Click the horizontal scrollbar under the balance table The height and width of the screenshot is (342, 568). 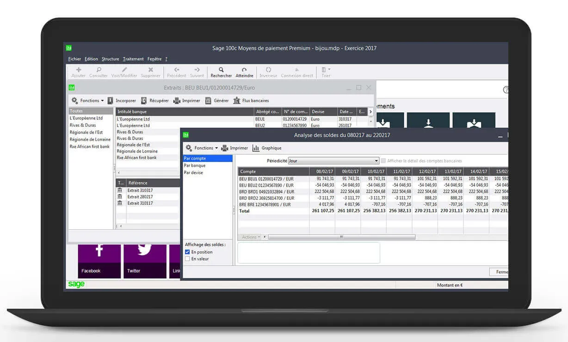tap(341, 237)
